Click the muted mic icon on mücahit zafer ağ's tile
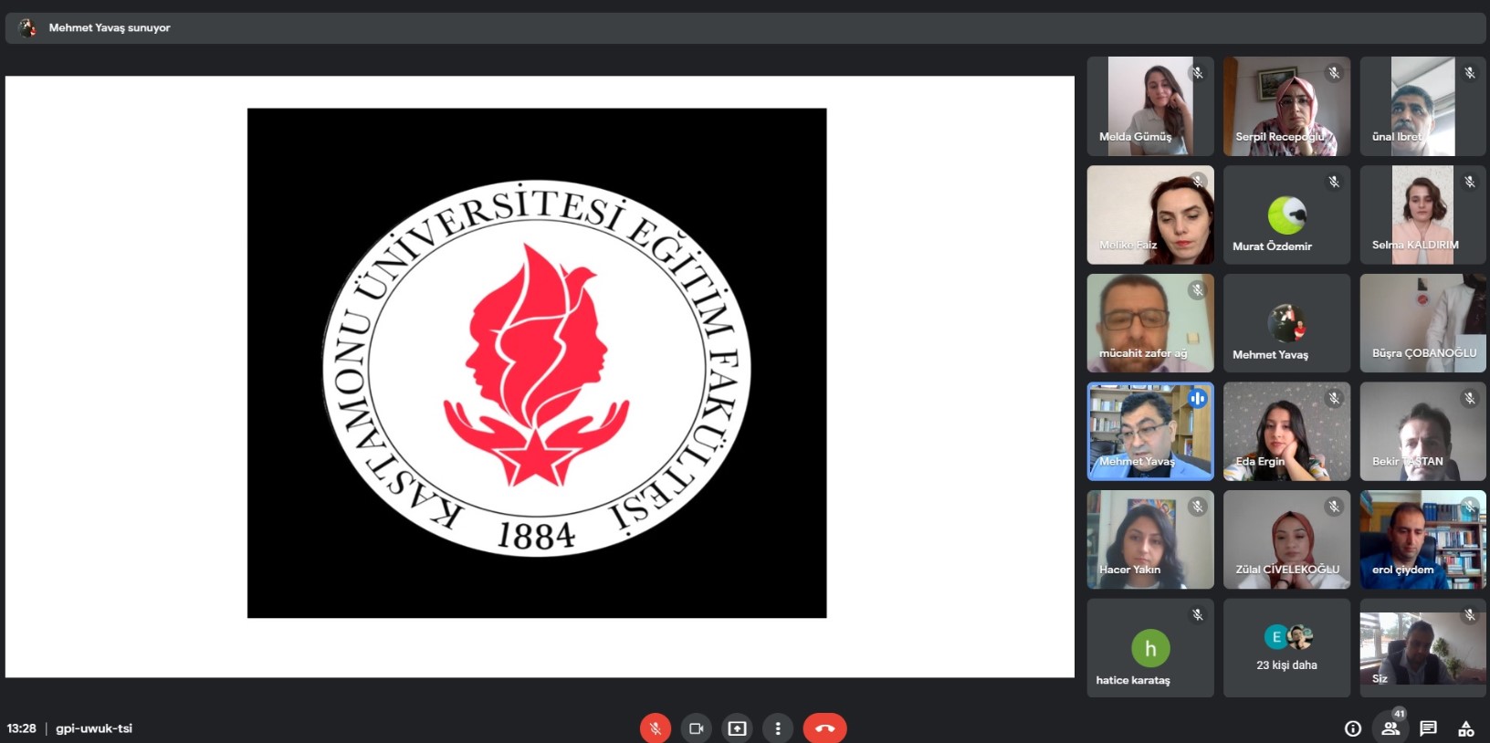 pyautogui.click(x=1198, y=290)
